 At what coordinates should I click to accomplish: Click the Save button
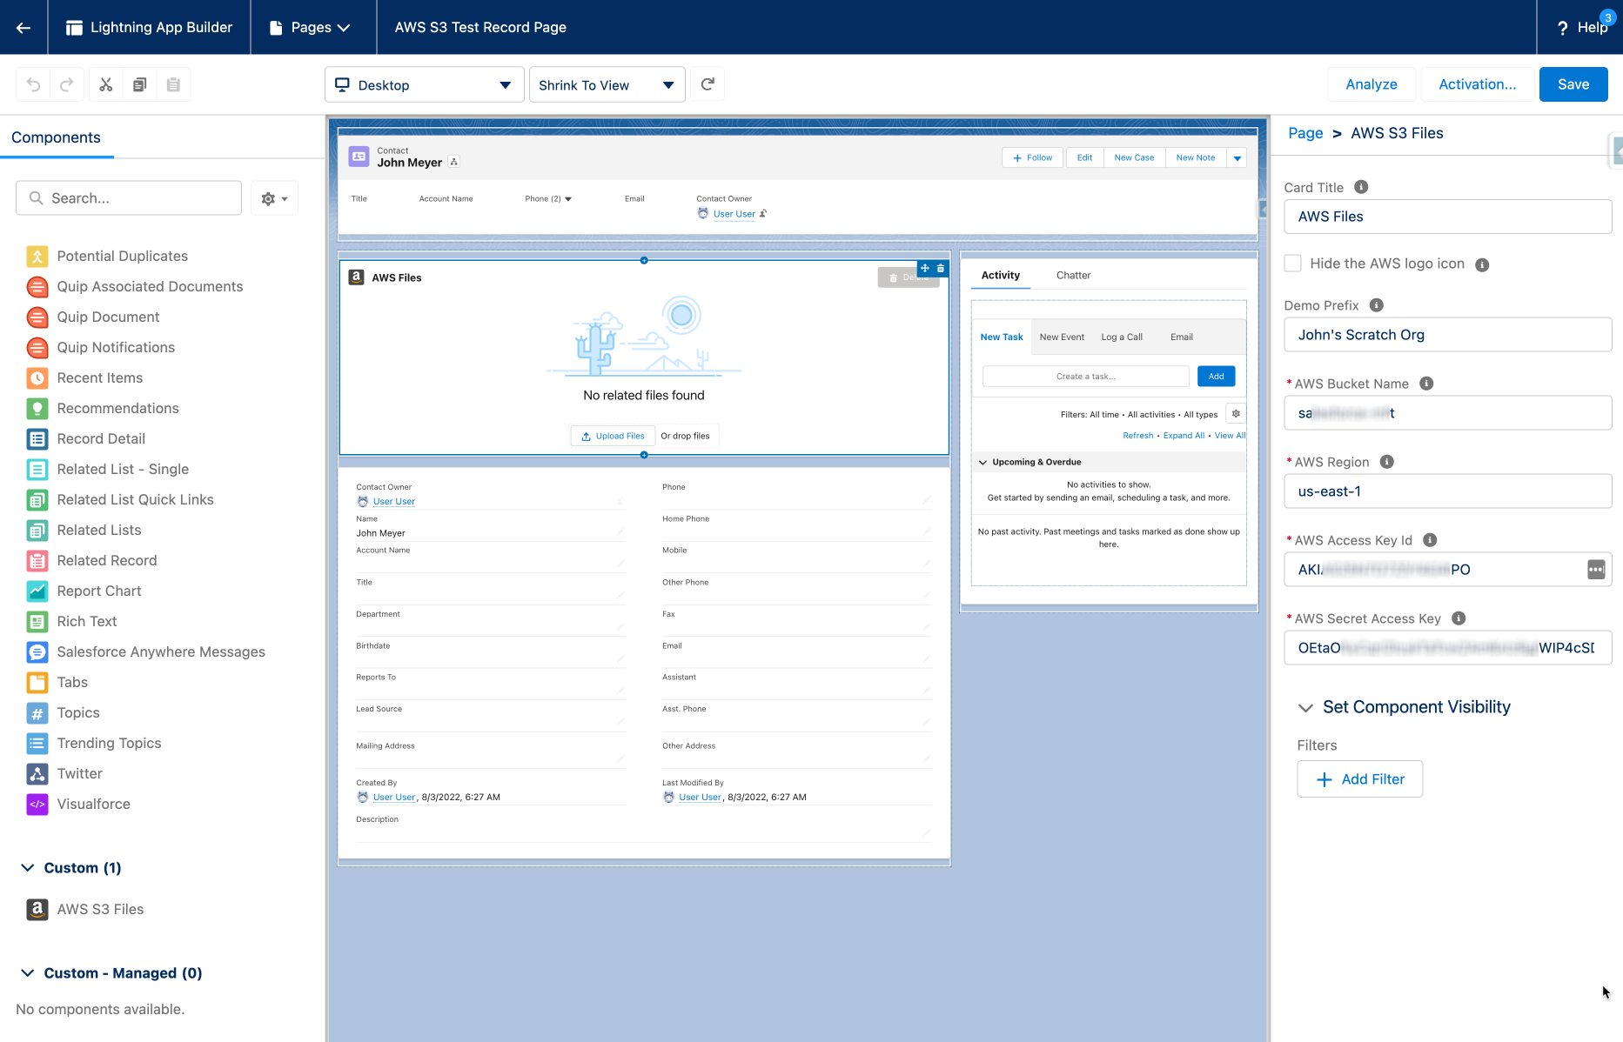1573,84
